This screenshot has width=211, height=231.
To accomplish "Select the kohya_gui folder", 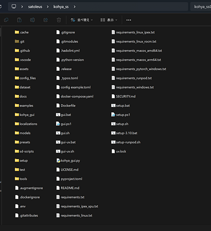I will [x=24, y=115].
